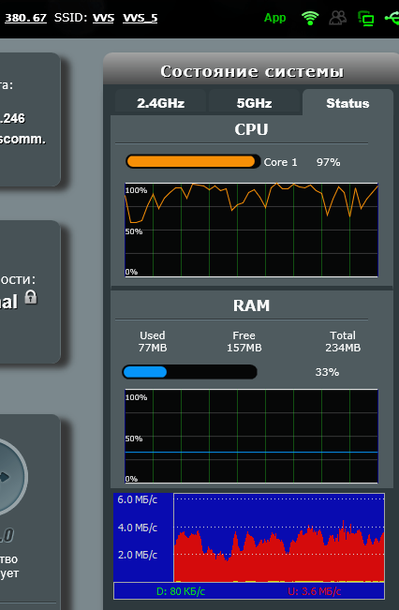Click the red U: 3.6 МБ/с upload rate
Screen dimensions: 399x610
pos(314,591)
